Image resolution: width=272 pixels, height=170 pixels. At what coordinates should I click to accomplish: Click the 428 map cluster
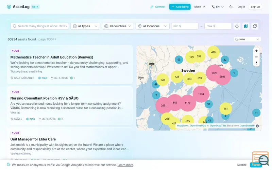pos(177,77)
